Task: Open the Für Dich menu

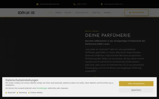Action: pyautogui.click(x=68, y=12)
